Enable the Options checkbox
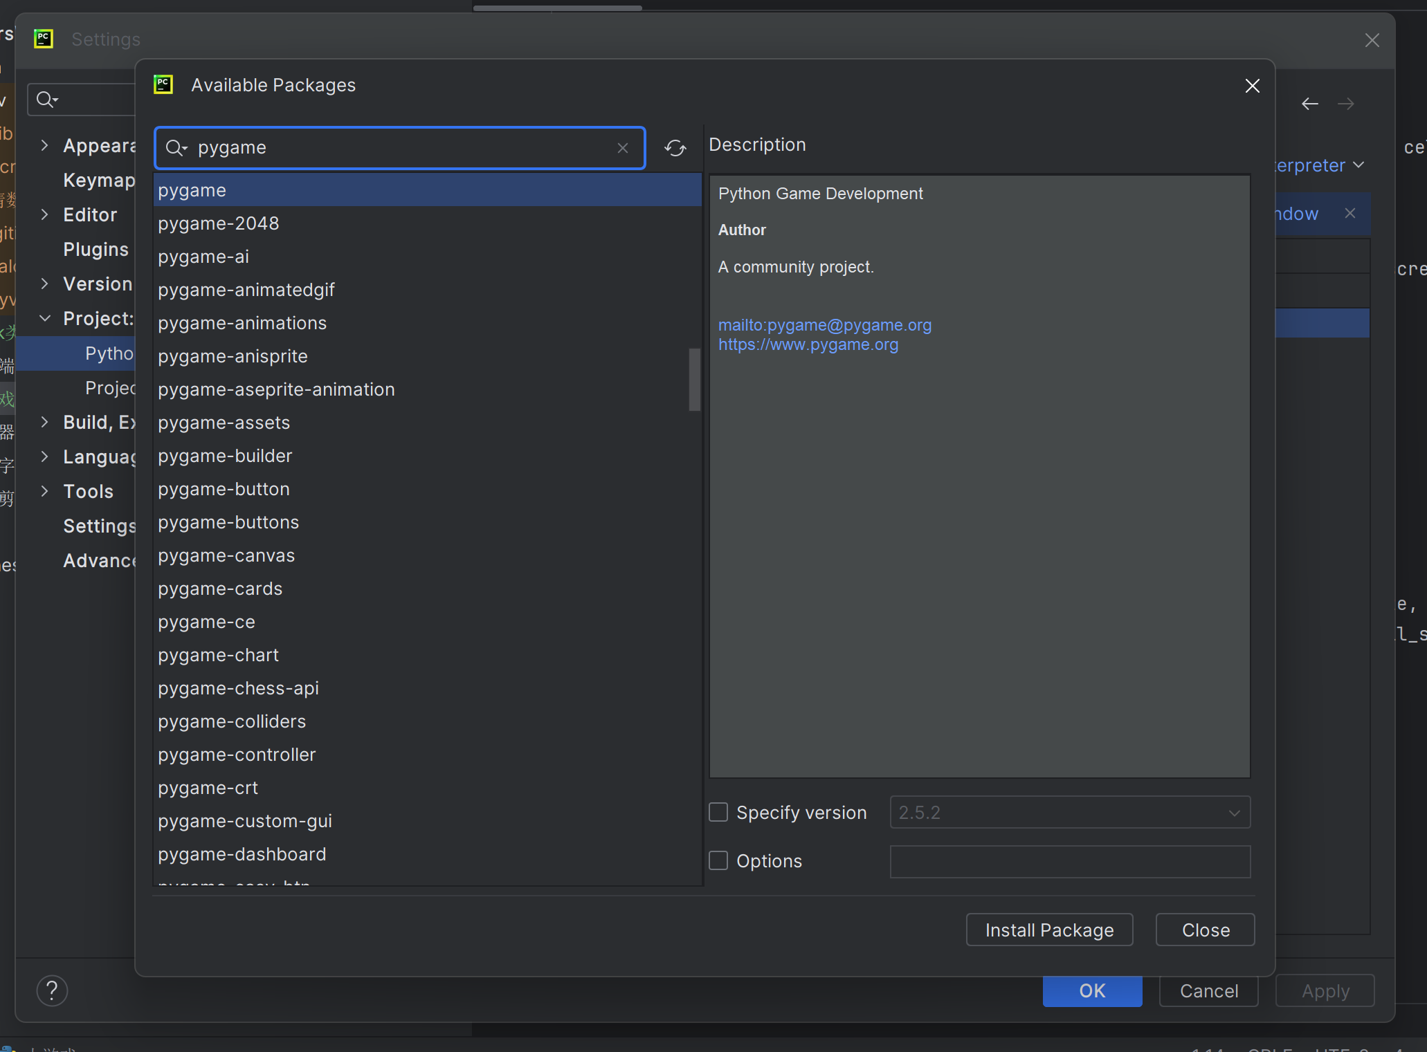 tap(718, 860)
